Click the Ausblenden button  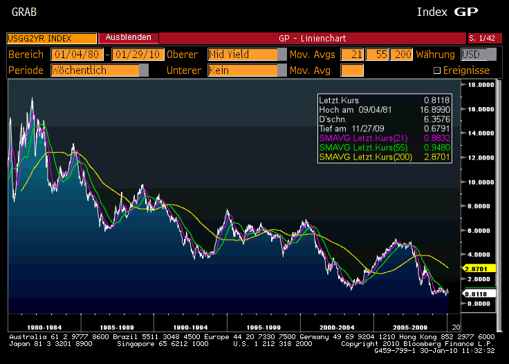(x=128, y=37)
